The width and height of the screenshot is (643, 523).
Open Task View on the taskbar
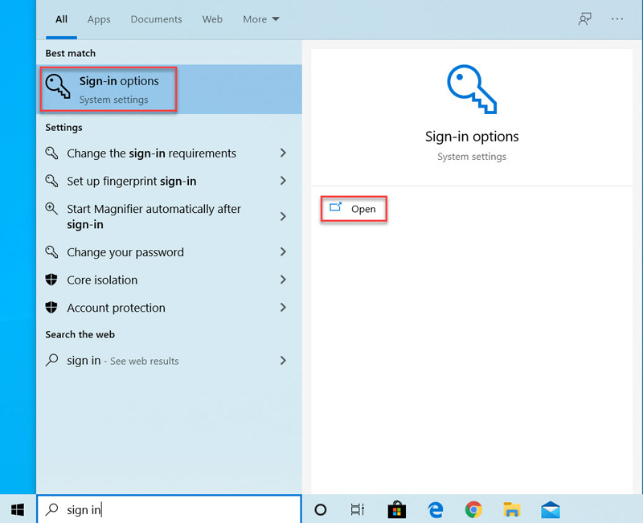358,509
